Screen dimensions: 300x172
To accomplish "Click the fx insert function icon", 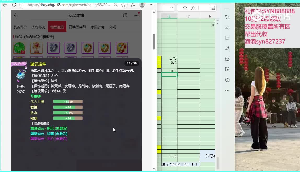I will click(193, 8).
